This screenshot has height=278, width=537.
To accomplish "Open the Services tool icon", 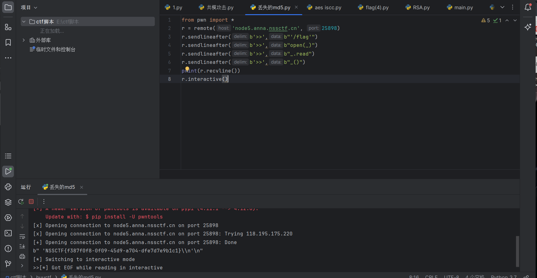I will coord(8,218).
